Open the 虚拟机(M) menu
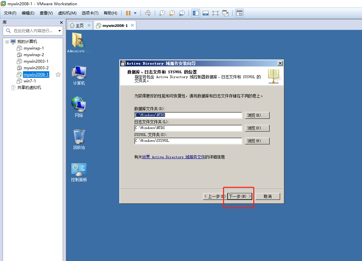Screen dimensions: 362x261 67,13
